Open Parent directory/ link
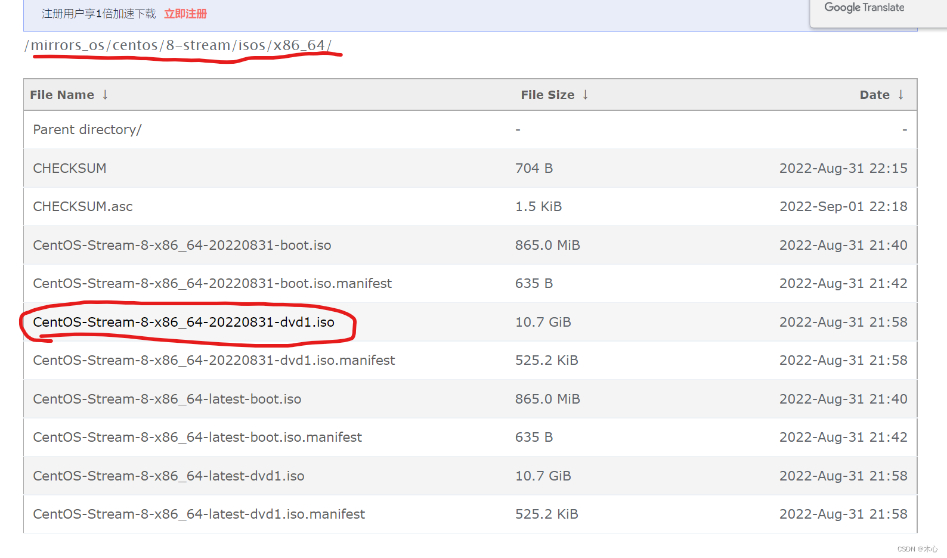Screen dimensions: 947x558 point(87,130)
